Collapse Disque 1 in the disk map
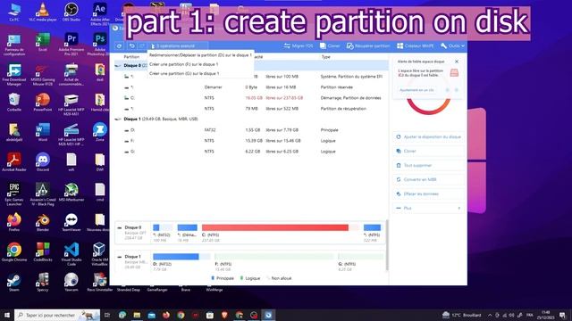Image resolution: width=572 pixels, height=321 pixels. pos(119,257)
